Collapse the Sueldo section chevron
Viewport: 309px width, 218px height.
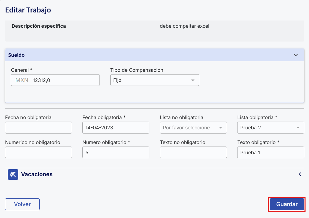(296, 55)
